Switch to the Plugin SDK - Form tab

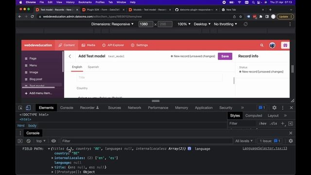(x=103, y=10)
